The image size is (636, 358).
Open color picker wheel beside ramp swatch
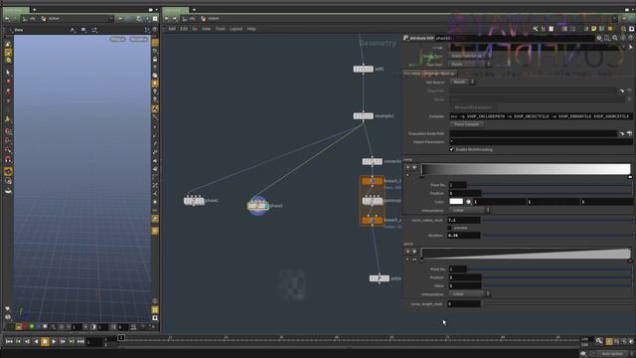point(468,201)
